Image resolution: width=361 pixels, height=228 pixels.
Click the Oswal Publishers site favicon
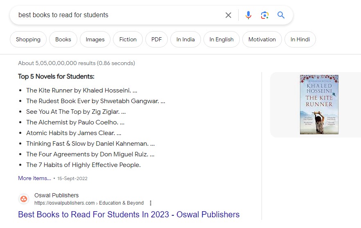coord(24,199)
